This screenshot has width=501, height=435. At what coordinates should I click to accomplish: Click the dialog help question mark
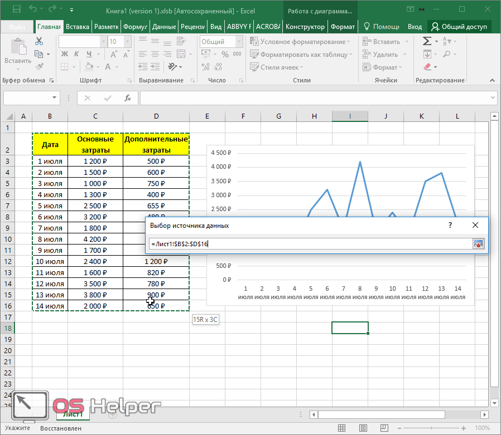click(450, 225)
